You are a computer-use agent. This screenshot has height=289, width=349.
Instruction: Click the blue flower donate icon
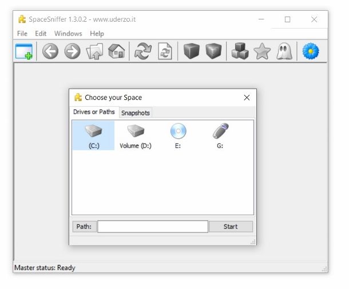[311, 51]
